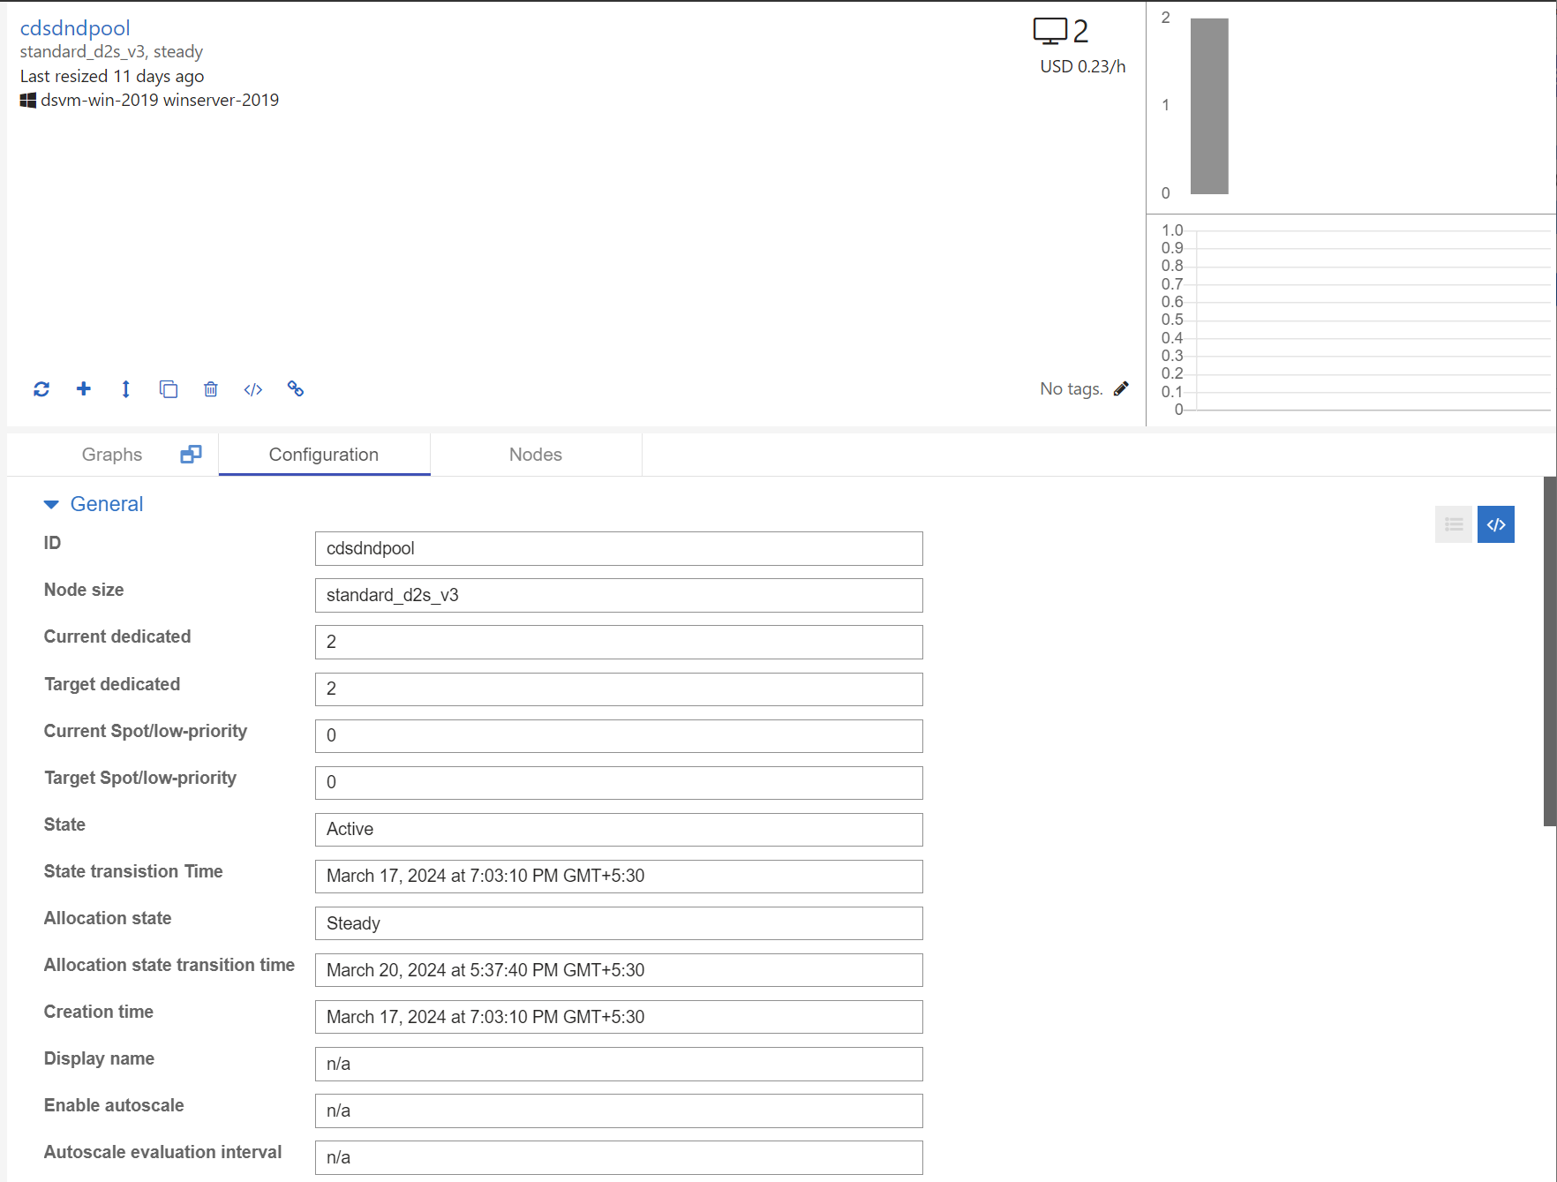Screen dimensions: 1557x1182
Task: Enable the JSON code view toggle
Action: (x=1495, y=523)
